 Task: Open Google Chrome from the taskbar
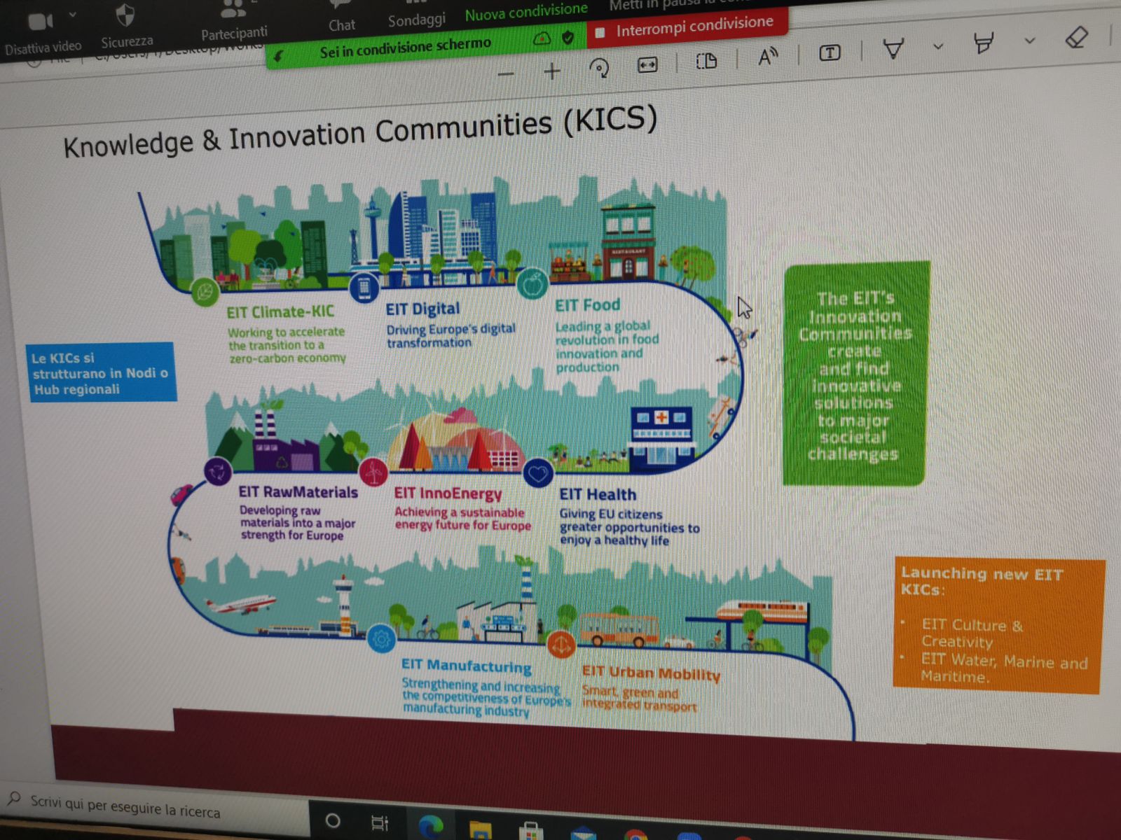(x=635, y=835)
